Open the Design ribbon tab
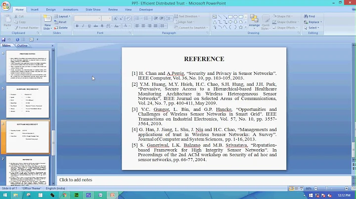 (50, 9)
